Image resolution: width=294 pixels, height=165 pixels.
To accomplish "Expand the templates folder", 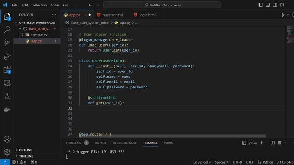I will click(37, 35).
